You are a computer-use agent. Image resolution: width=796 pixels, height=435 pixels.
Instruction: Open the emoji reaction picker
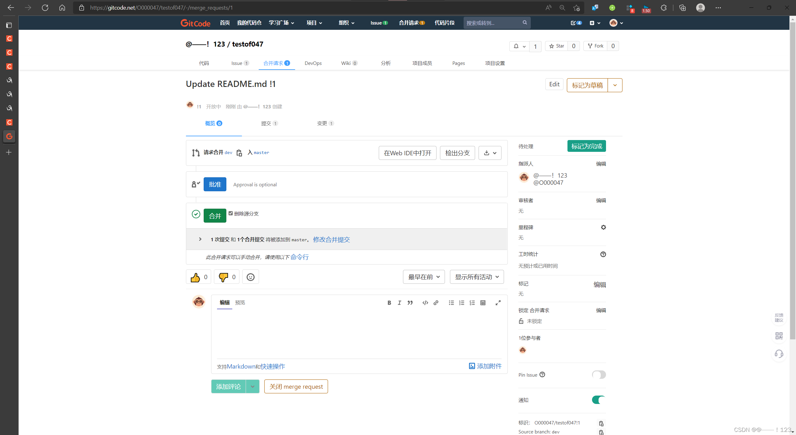coord(250,277)
